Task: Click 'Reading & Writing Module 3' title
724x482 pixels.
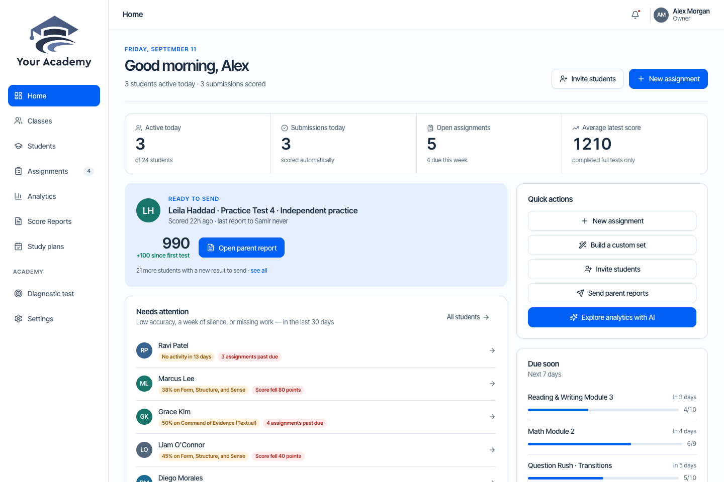Action: pyautogui.click(x=570, y=397)
